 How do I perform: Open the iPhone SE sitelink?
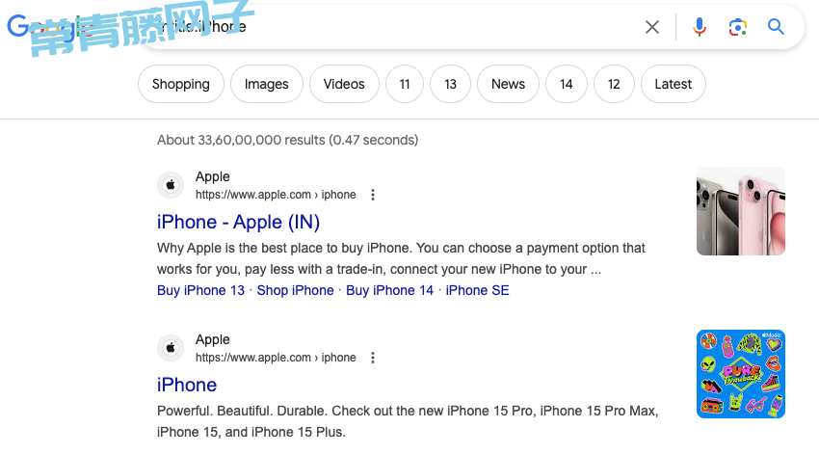477,290
